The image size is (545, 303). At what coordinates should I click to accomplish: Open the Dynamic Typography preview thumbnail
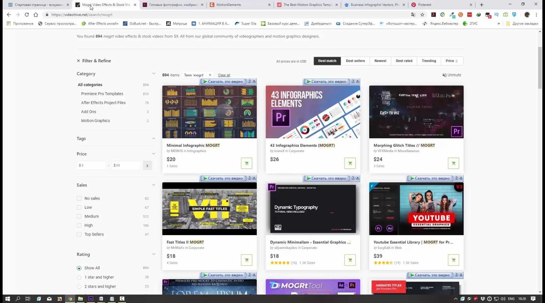point(313,209)
